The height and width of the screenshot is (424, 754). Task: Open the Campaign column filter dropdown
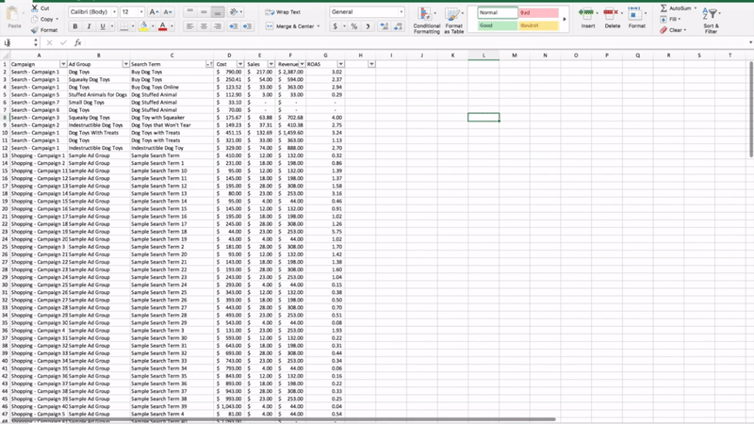[x=63, y=64]
